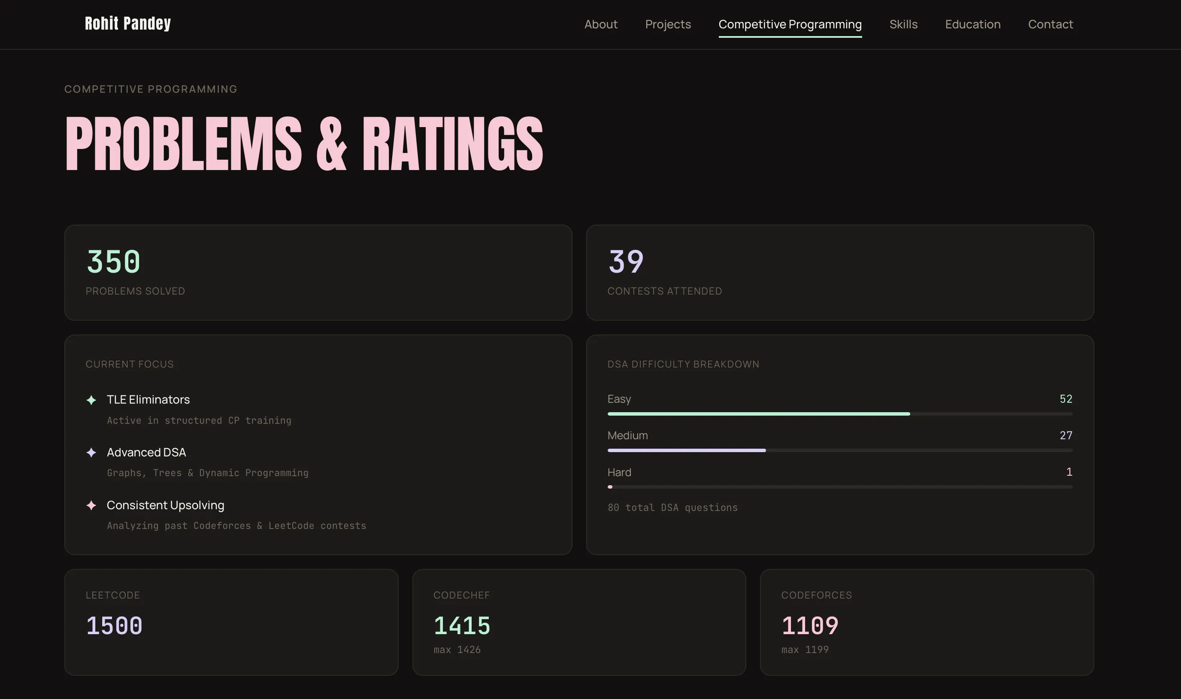The image size is (1181, 699).
Task: Click the TLE Eliminators heading
Action: click(148, 399)
